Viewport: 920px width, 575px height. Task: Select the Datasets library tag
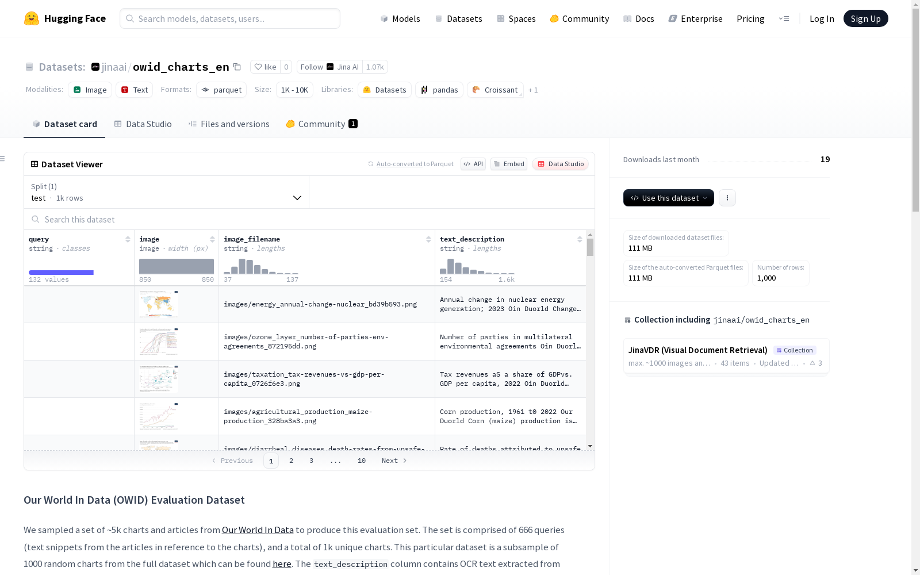click(385, 90)
